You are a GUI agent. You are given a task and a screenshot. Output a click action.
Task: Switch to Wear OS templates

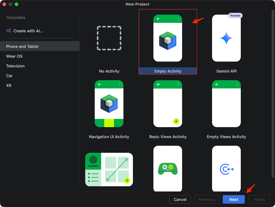(x=40, y=56)
